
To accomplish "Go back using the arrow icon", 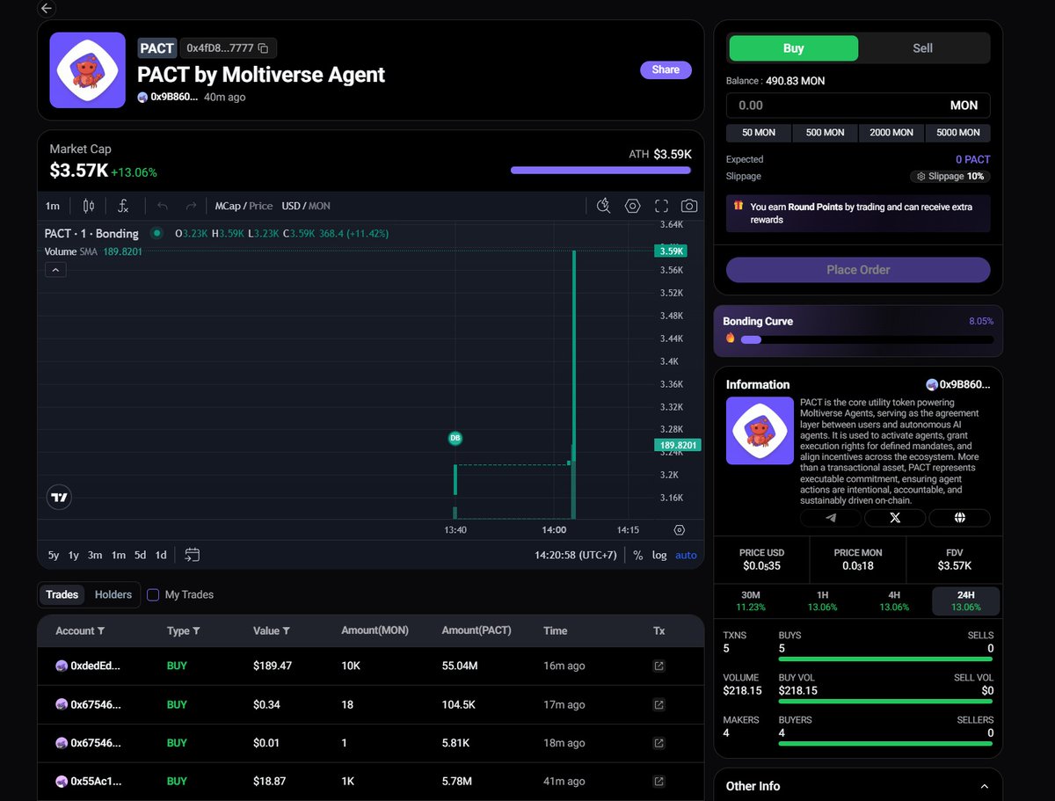I will [x=47, y=9].
